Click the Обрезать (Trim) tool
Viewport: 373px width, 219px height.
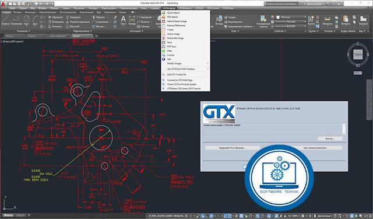tap(98, 17)
